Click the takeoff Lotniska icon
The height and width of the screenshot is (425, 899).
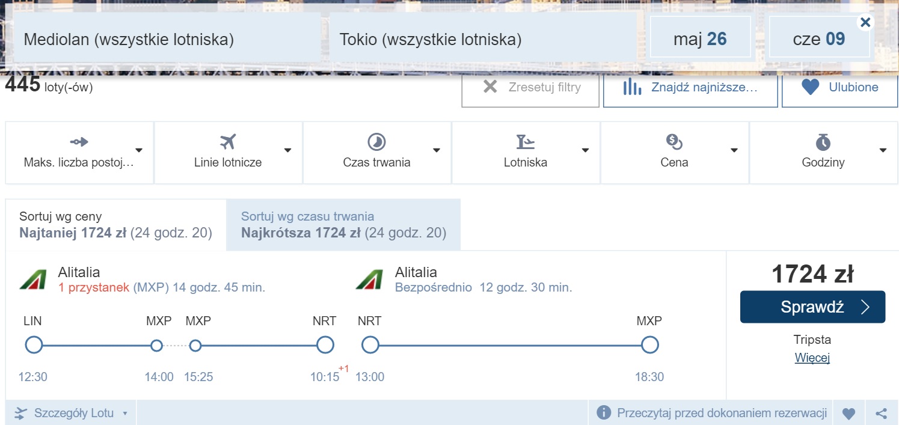pos(526,142)
